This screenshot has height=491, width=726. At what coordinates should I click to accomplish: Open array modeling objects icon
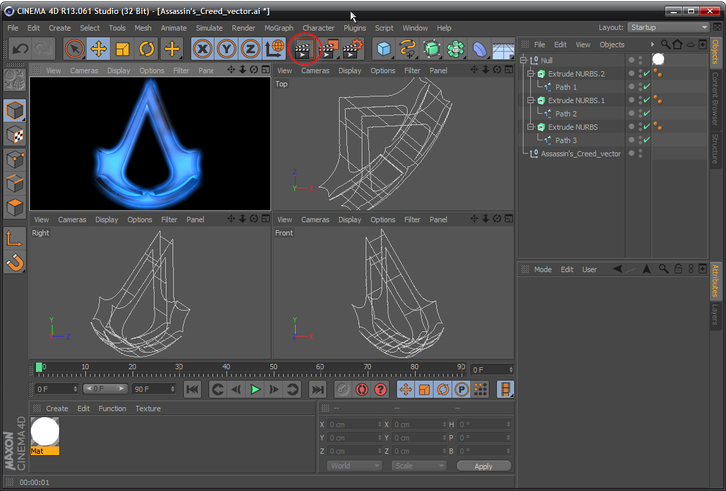click(456, 49)
